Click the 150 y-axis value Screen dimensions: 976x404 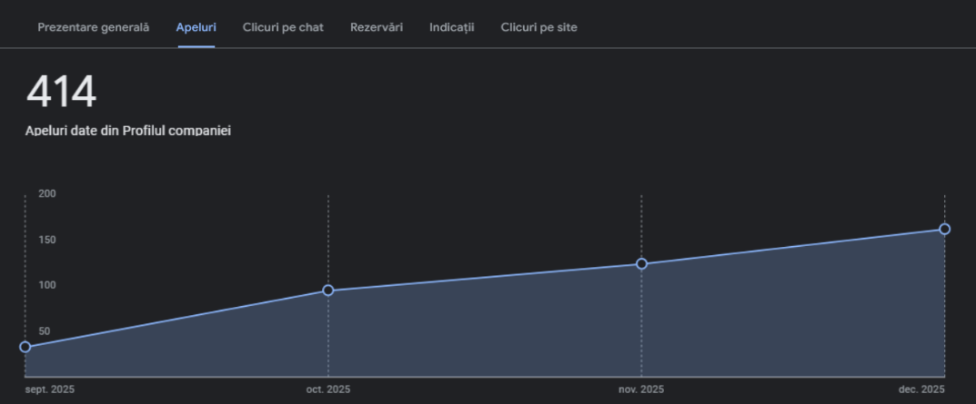[47, 240]
